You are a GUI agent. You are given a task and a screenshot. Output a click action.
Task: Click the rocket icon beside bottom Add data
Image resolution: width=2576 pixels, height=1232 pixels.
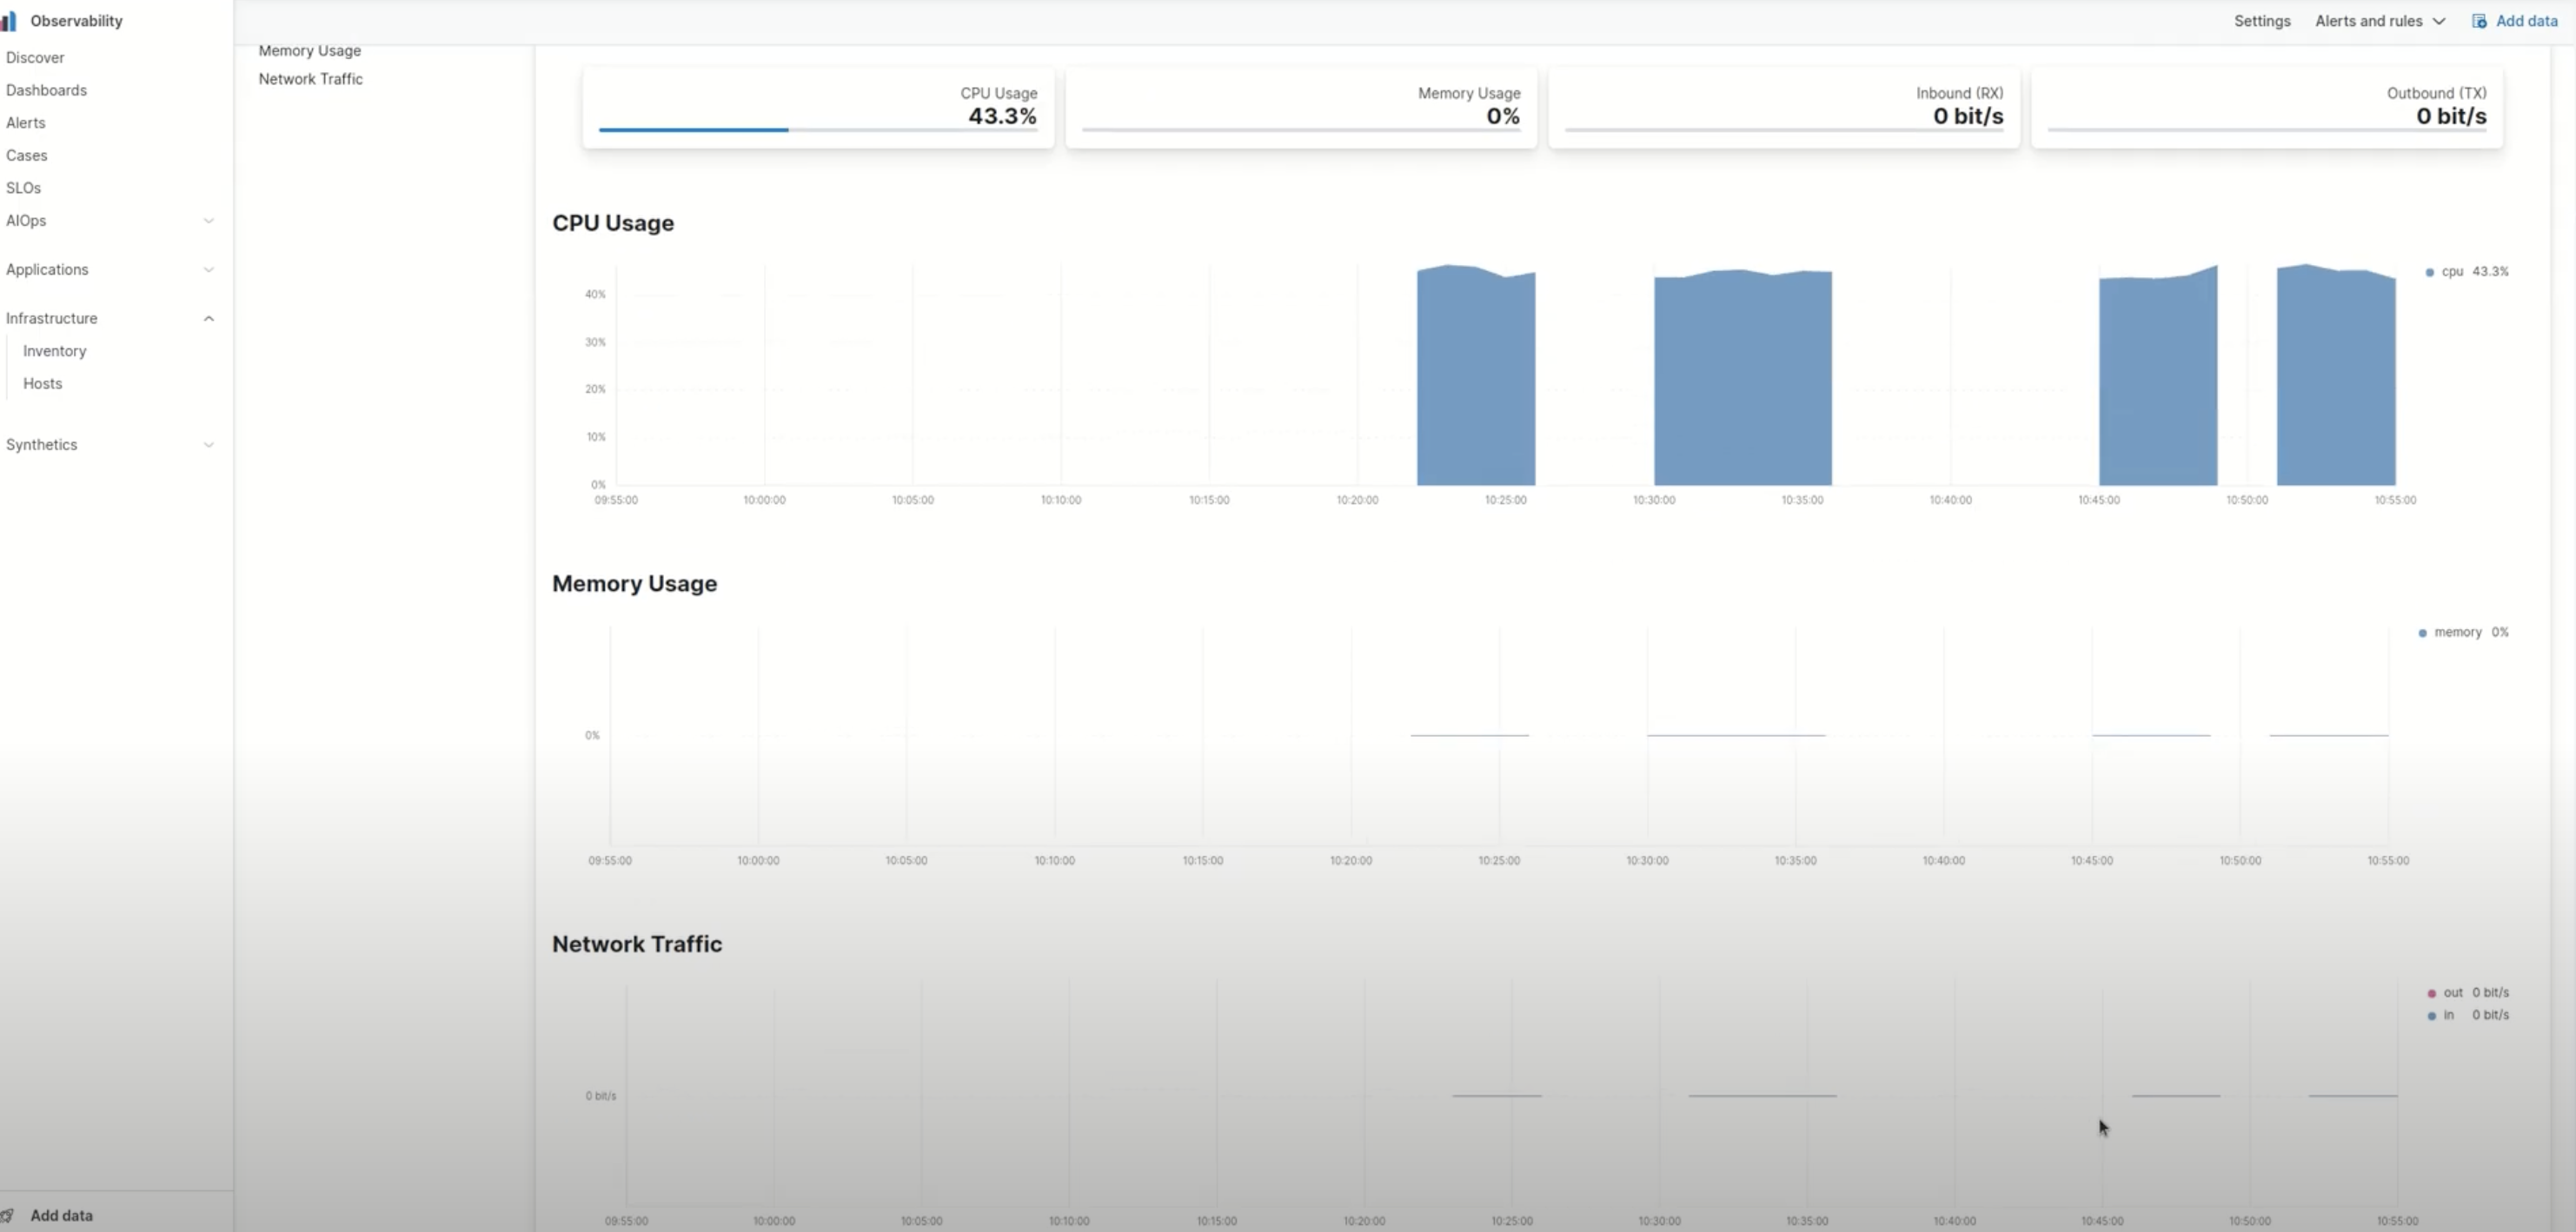[8, 1215]
